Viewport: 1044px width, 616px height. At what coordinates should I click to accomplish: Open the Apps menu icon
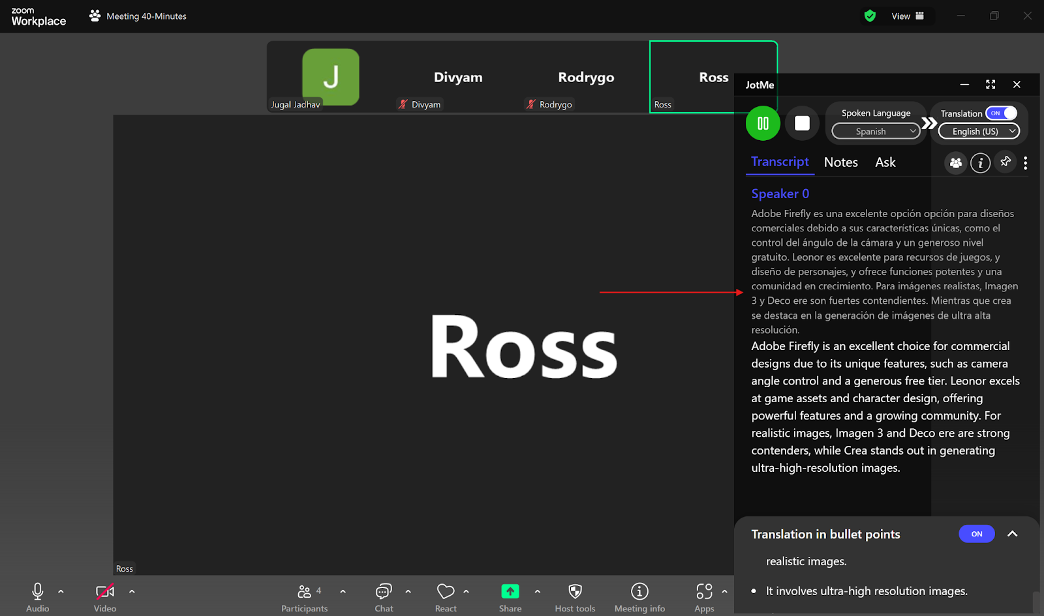coord(704,591)
